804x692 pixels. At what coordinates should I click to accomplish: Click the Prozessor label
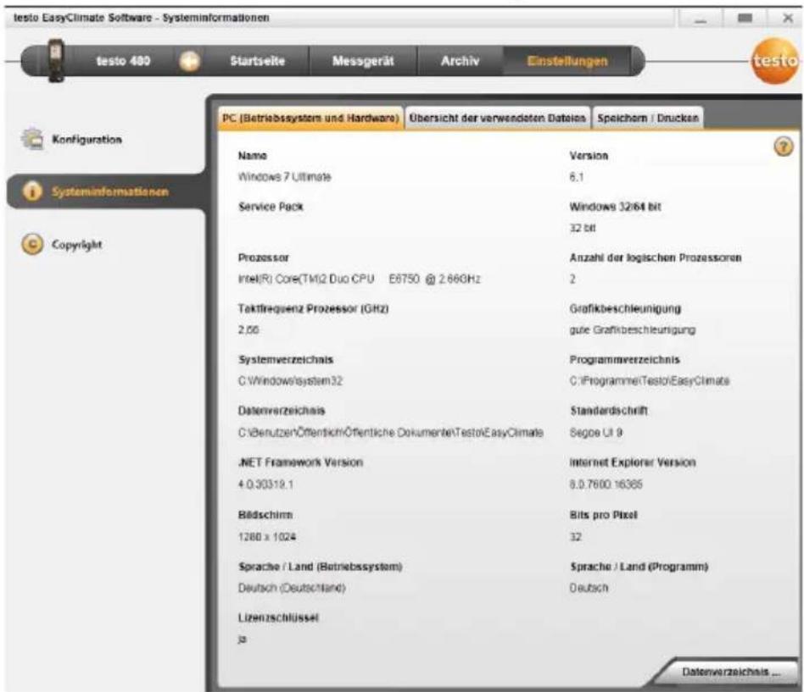pos(264,257)
